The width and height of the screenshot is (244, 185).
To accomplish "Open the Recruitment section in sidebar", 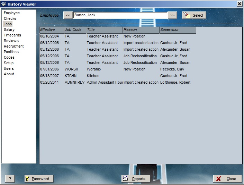I will tap(14, 46).
